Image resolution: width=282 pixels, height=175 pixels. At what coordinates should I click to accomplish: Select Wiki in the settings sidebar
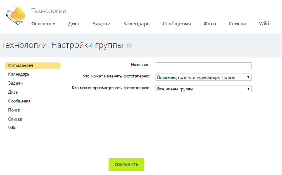point(12,128)
